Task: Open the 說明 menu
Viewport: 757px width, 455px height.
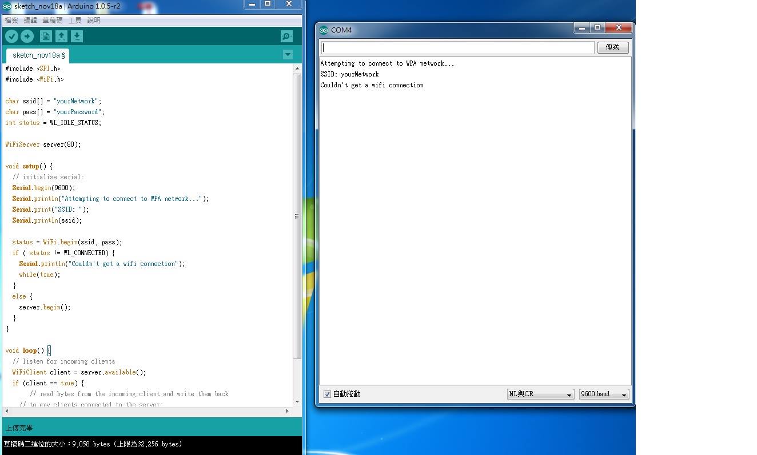Action: point(94,20)
